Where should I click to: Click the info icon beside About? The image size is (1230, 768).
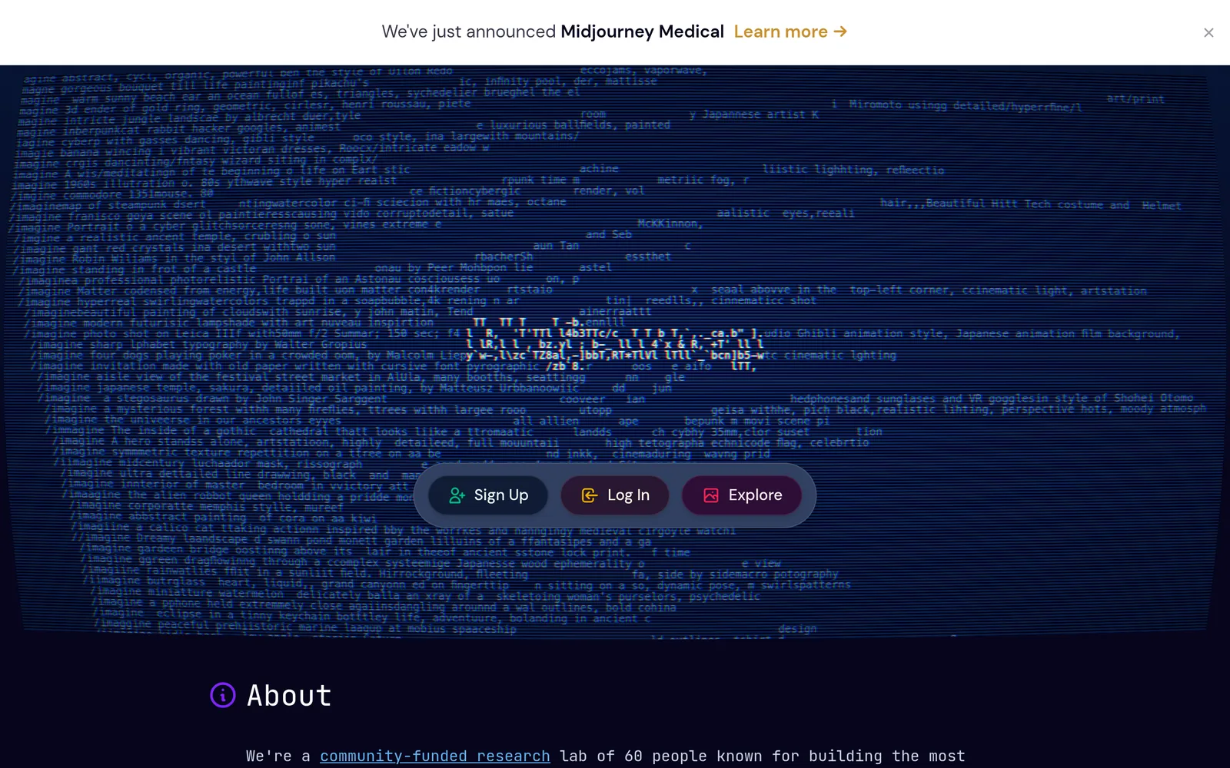tap(223, 695)
